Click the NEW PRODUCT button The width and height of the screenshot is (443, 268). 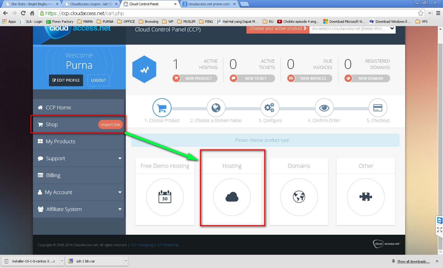[x=195, y=79]
